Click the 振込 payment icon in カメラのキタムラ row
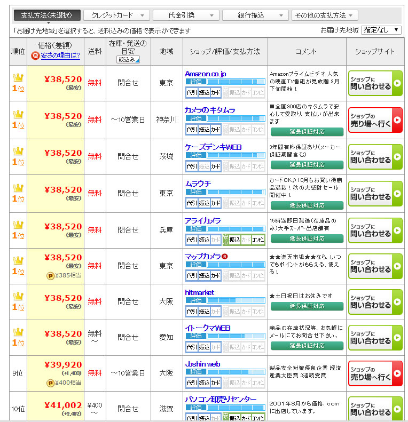This screenshot has height=422, width=408. (x=204, y=130)
